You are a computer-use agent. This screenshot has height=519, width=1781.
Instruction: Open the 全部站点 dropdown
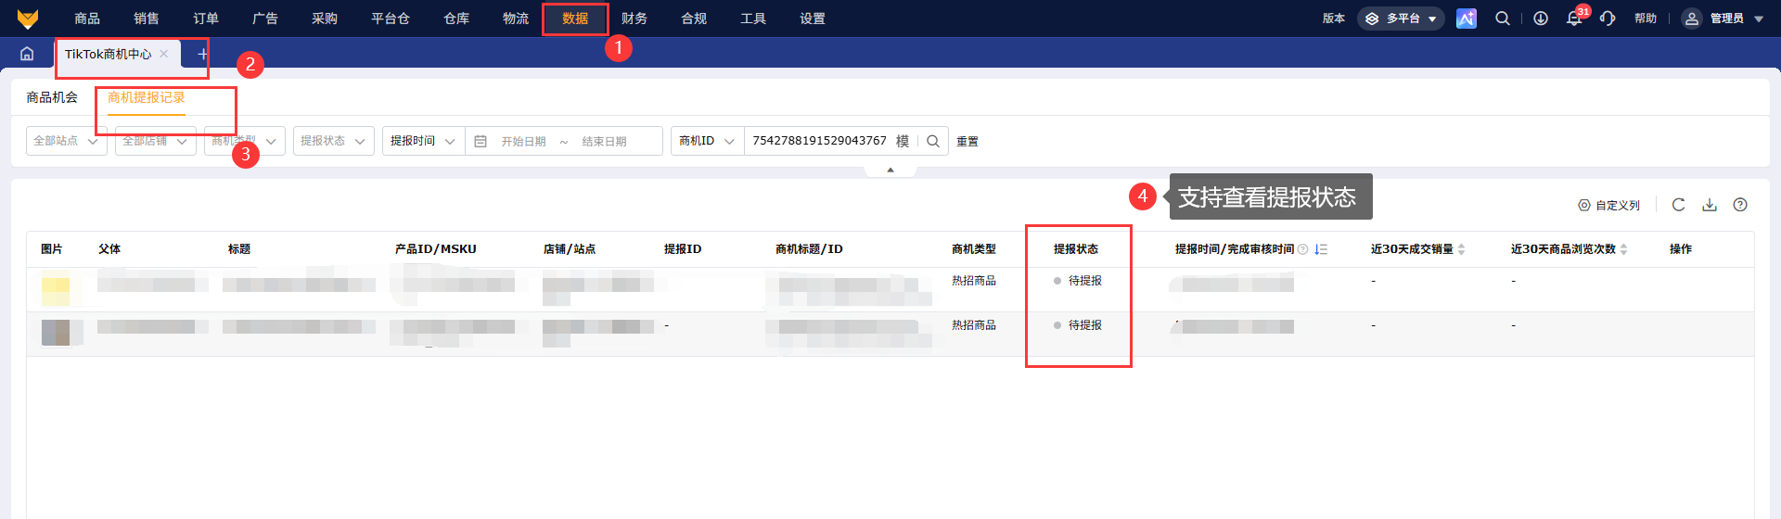click(67, 141)
